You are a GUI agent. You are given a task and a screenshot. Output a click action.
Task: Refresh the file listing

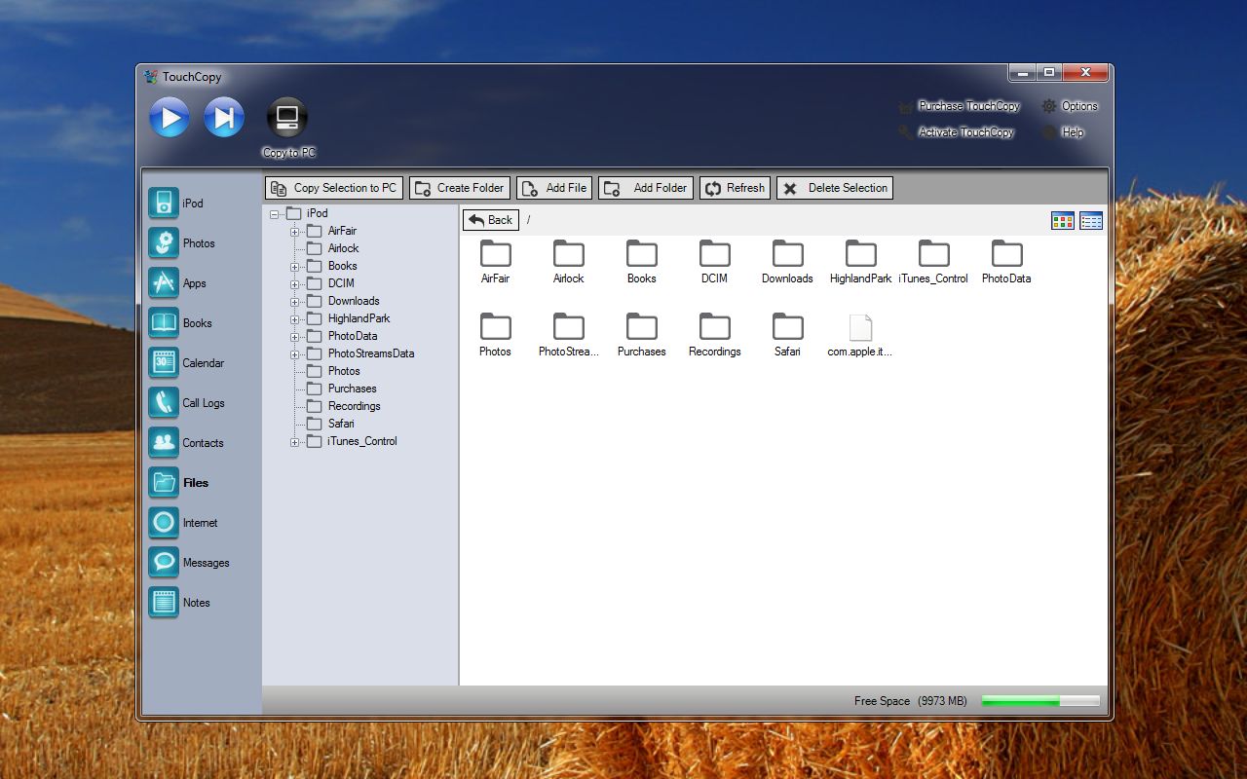[736, 188]
